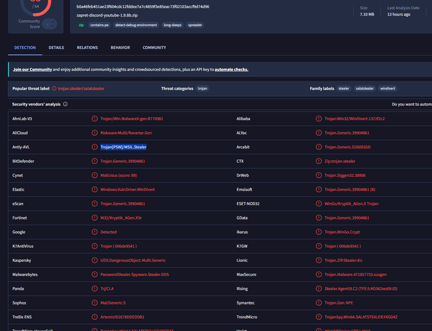The height and width of the screenshot is (331, 432).
Task: Click the '13 hours ago' analysis date
Action: [x=399, y=14]
